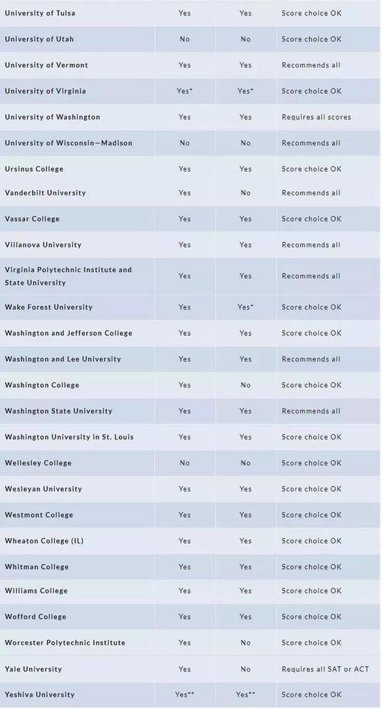Click the Yeshiva University name
382x709 pixels.
pos(40,694)
